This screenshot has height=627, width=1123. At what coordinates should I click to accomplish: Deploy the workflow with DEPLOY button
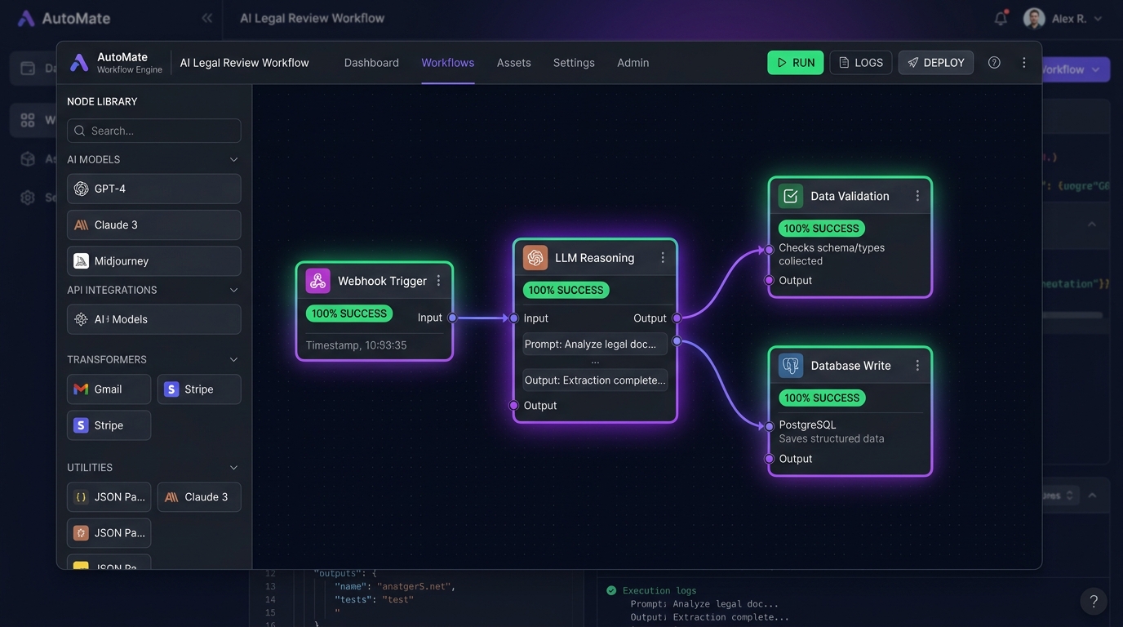click(936, 63)
